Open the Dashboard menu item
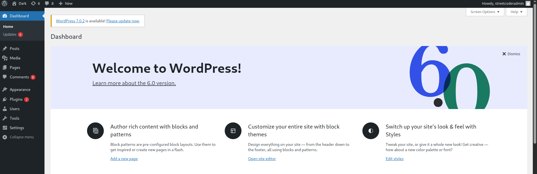Image resolution: width=537 pixels, height=174 pixels. click(x=22, y=16)
